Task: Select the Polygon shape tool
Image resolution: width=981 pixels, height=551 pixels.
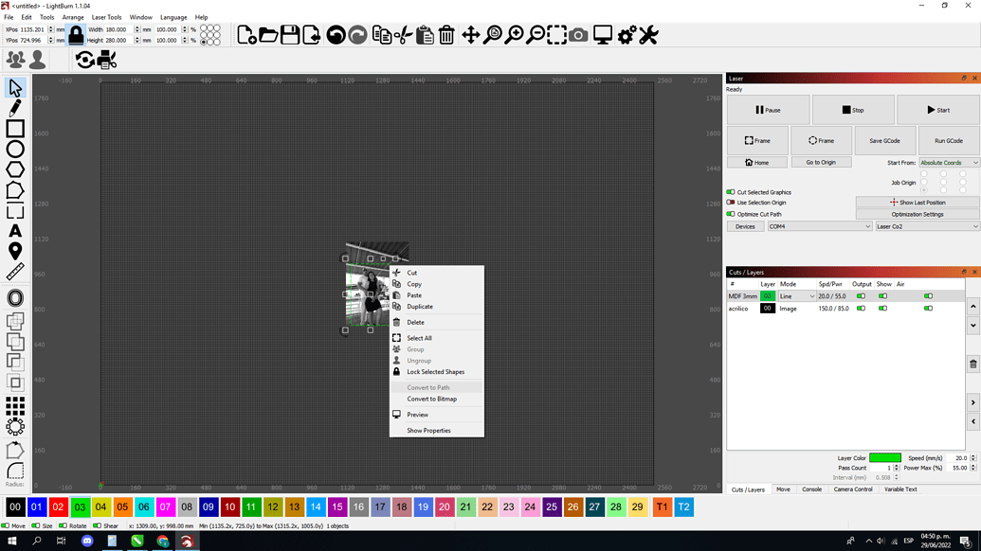Action: coord(13,169)
